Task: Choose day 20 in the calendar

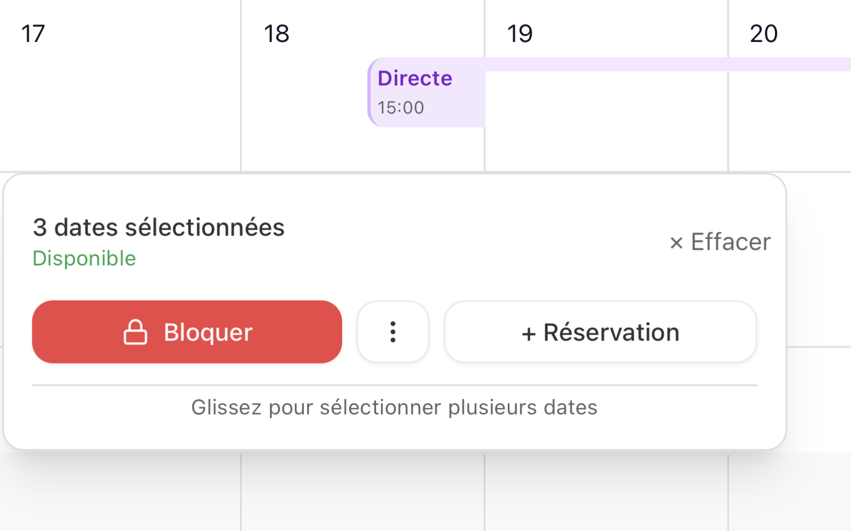Action: coord(763,34)
